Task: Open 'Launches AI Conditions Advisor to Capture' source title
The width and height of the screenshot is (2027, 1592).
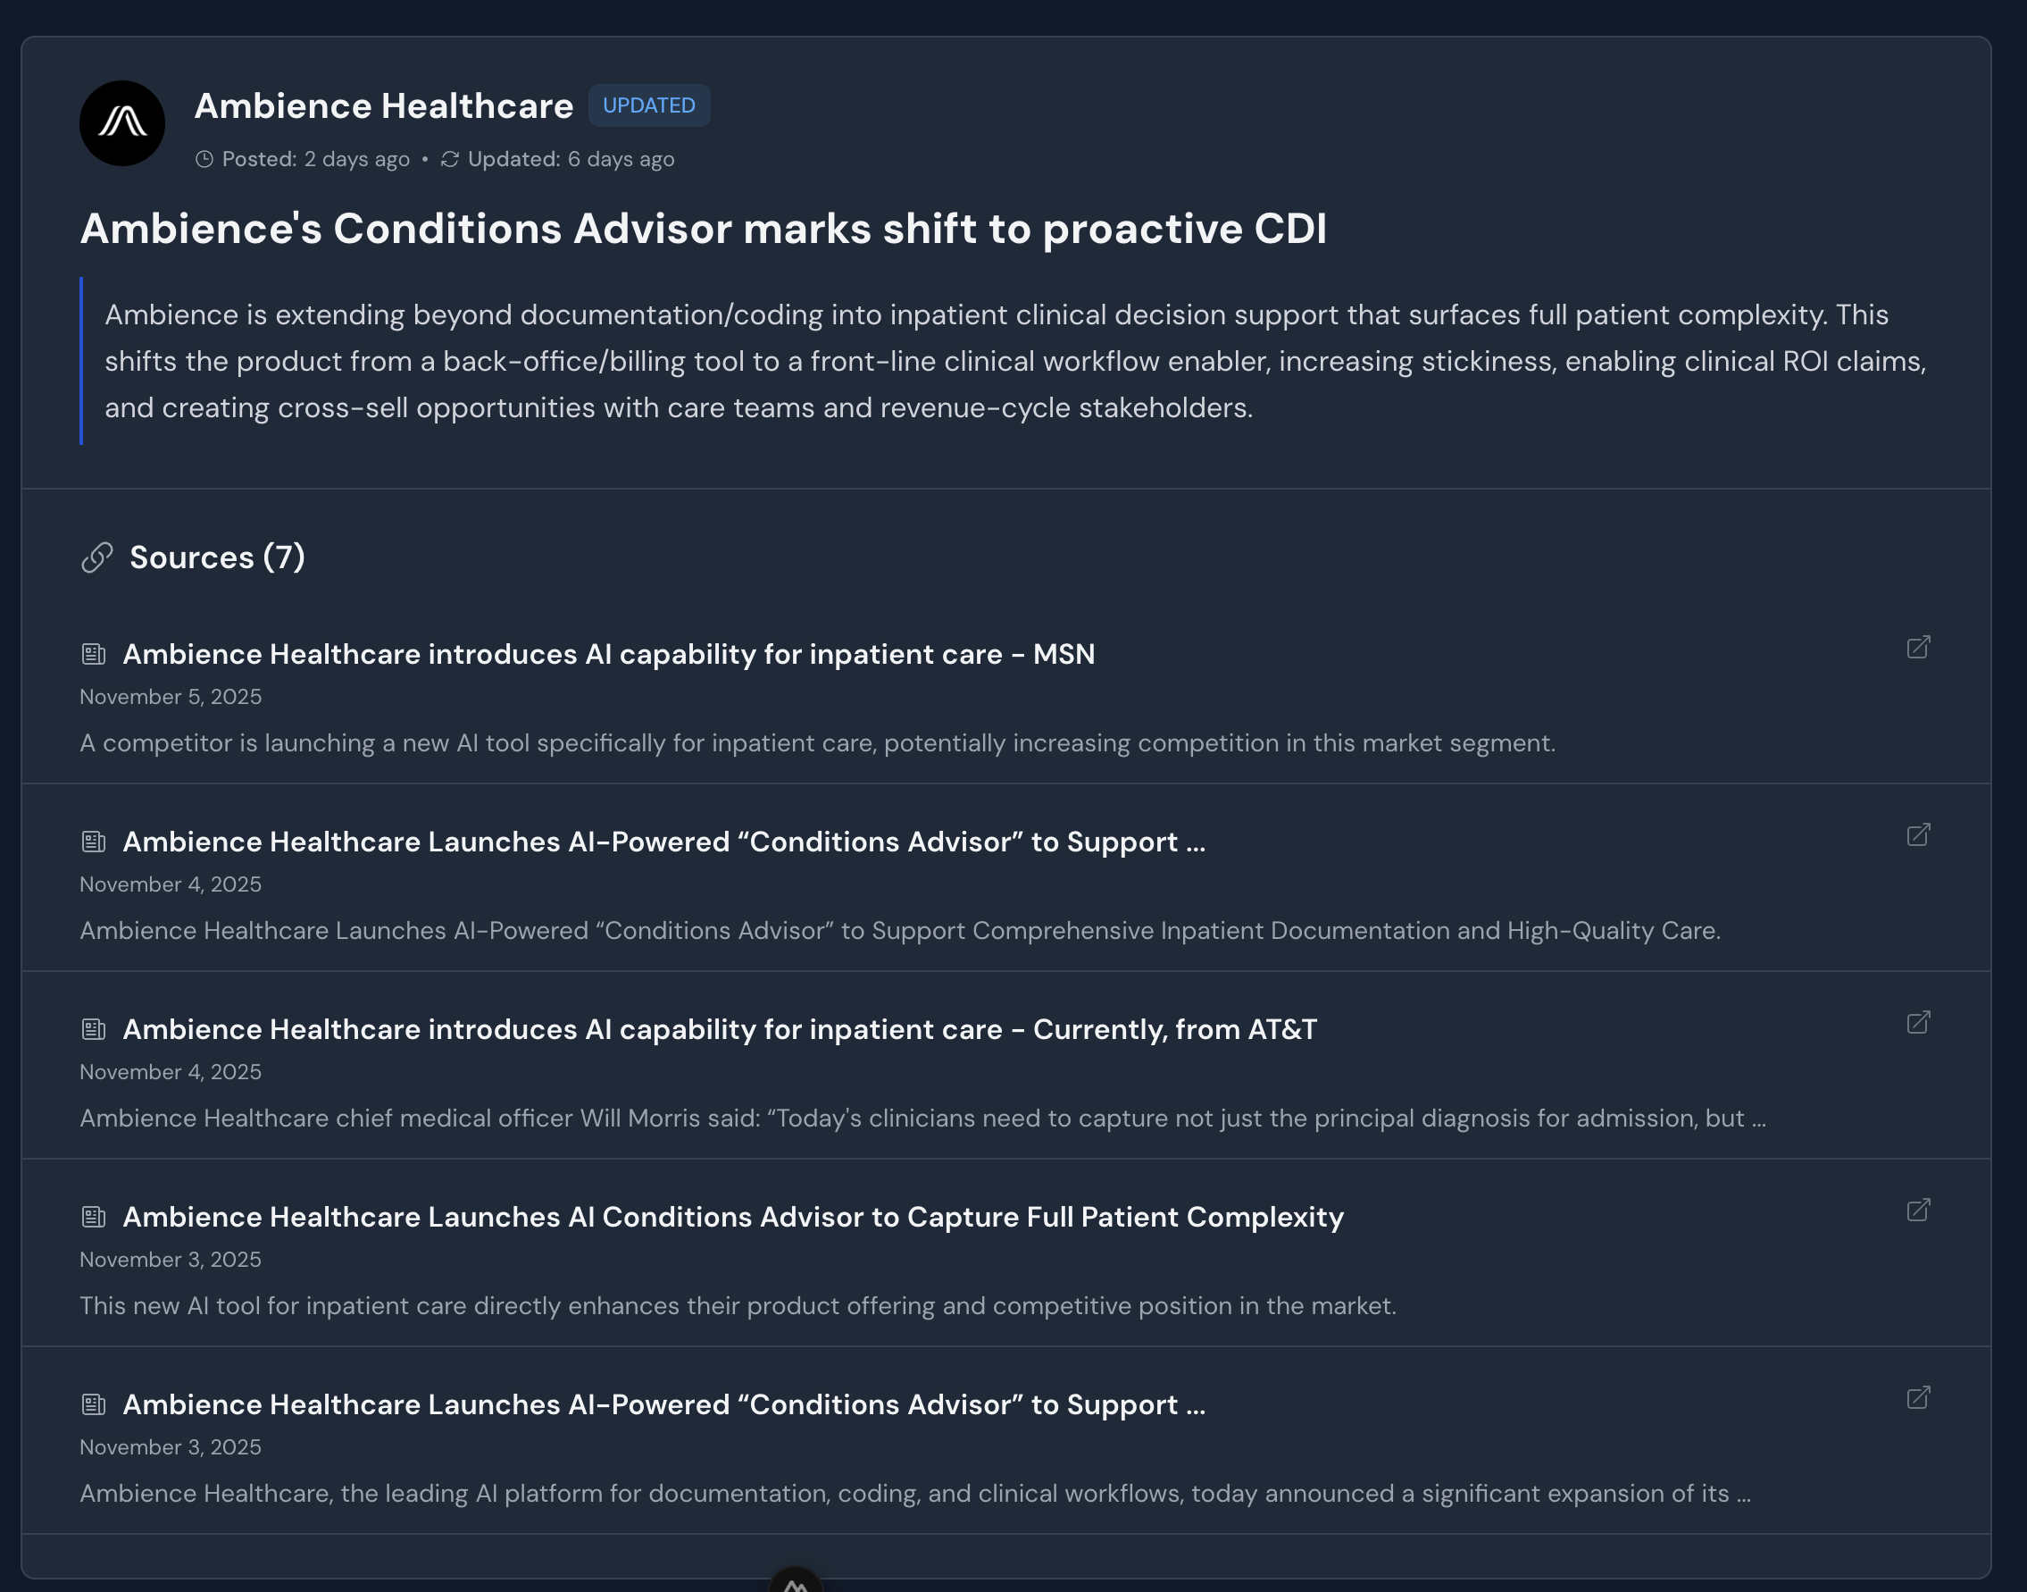Action: pyautogui.click(x=733, y=1217)
